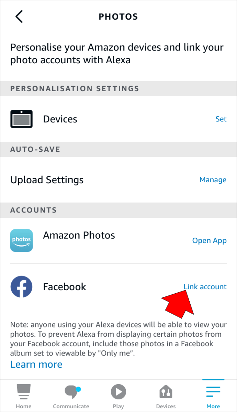Screen dimensions: 237x412
Task: Open the Learn more link
Action: tap(36, 365)
